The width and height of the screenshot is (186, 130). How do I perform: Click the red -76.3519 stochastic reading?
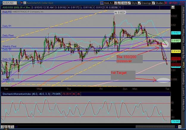[x=67, y=94]
